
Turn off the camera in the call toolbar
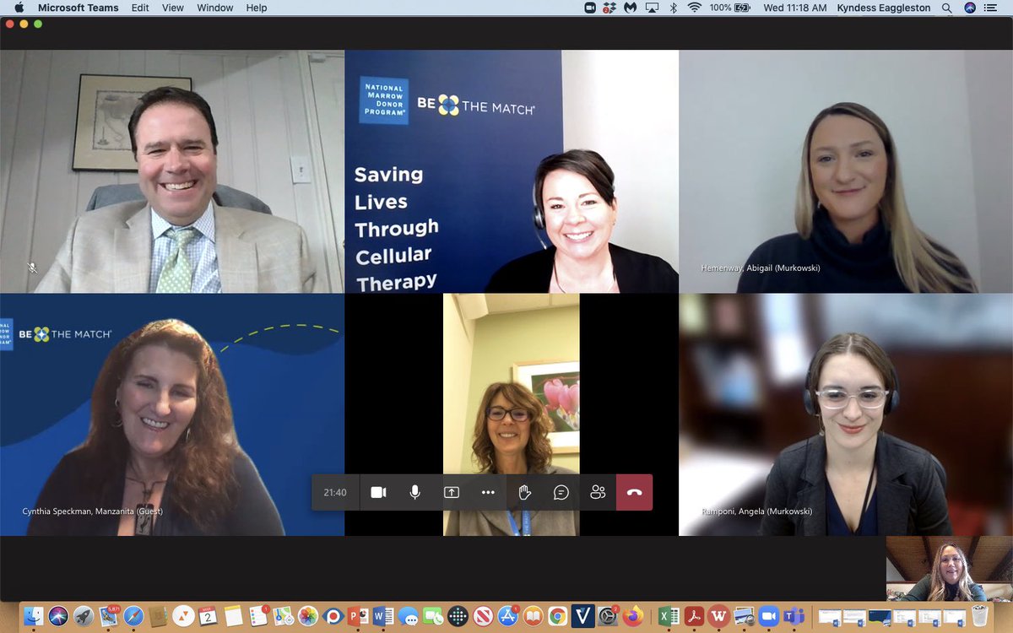coord(378,492)
